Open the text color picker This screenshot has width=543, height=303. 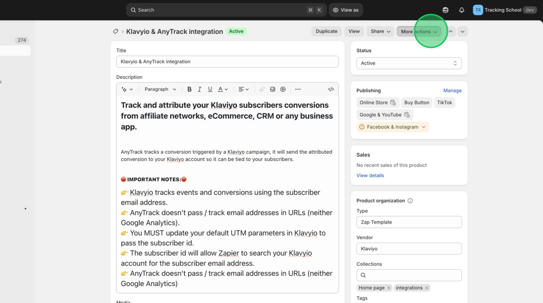[x=223, y=90]
